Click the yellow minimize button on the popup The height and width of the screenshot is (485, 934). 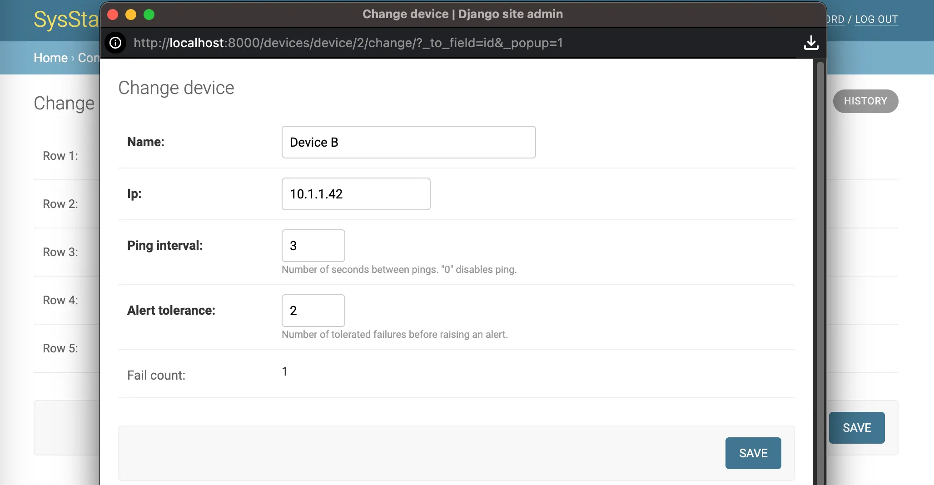coord(131,14)
